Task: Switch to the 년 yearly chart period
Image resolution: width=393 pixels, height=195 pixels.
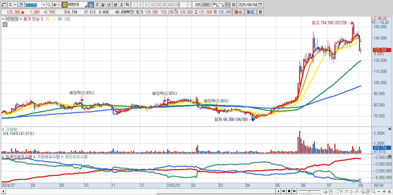Action: 109,5
